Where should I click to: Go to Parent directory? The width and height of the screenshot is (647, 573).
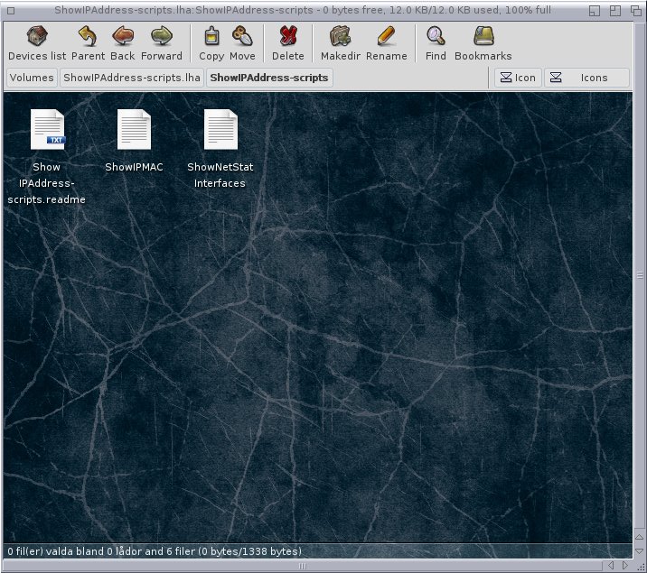click(88, 43)
